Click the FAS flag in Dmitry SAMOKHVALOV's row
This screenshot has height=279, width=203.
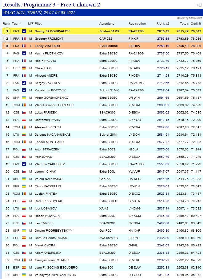(x=24, y=31)
